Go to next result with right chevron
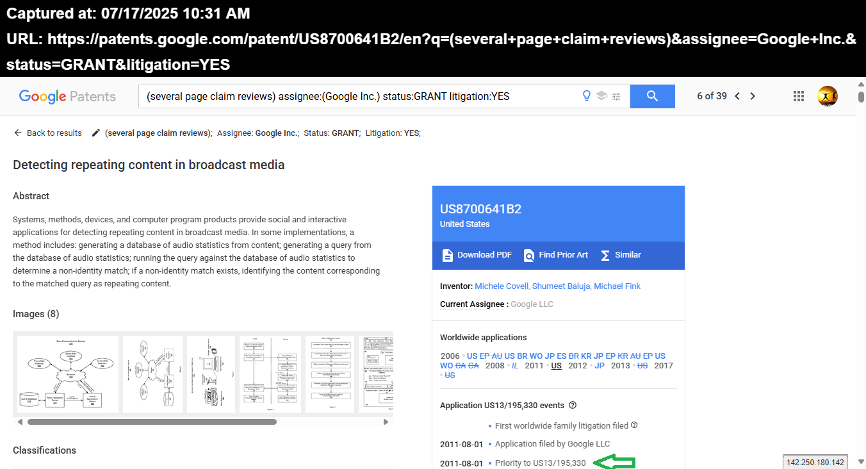 753,96
